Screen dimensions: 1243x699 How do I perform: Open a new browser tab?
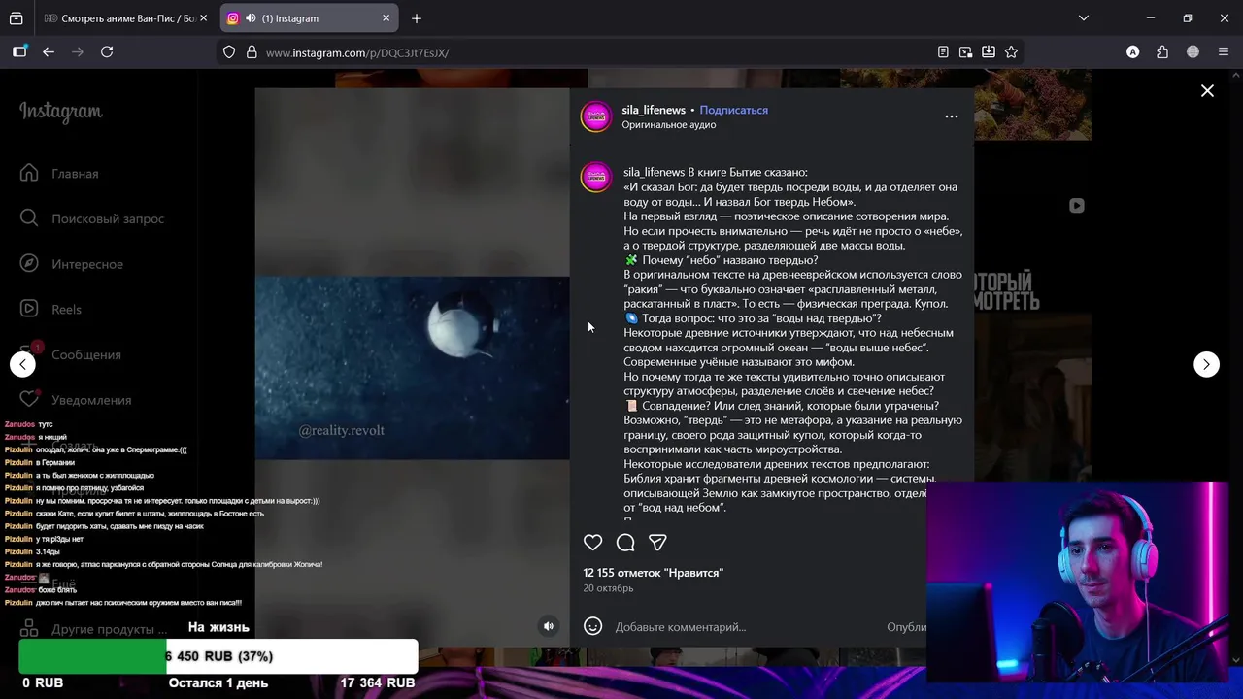click(x=417, y=18)
